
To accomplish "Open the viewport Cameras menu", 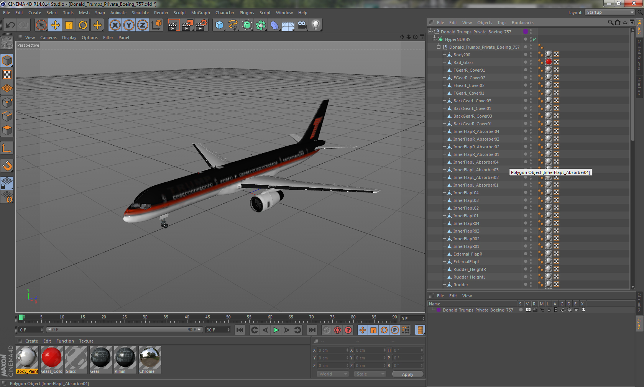I will [48, 38].
